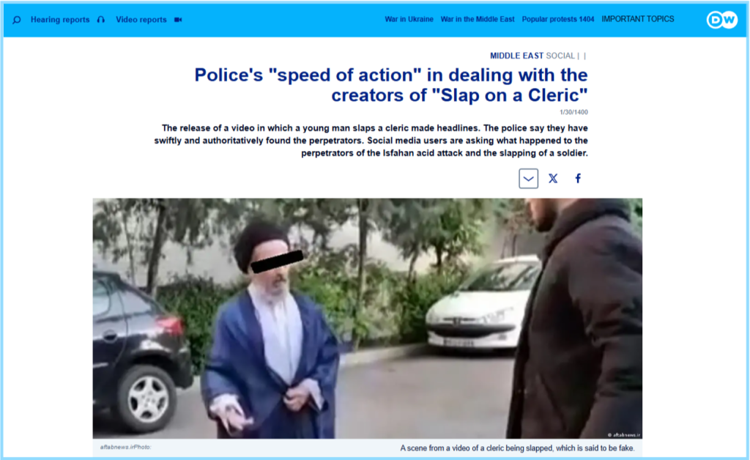Click the MIDDLE EAST category link
Screen dimensions: 750x460
[x=517, y=56]
